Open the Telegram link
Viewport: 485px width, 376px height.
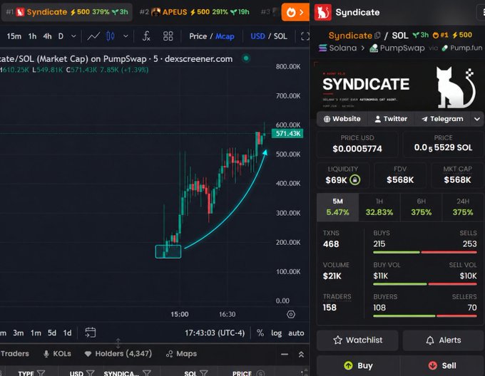click(x=442, y=119)
